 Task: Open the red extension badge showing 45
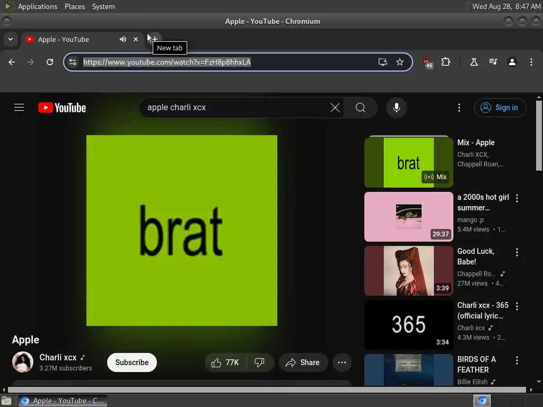click(x=428, y=63)
